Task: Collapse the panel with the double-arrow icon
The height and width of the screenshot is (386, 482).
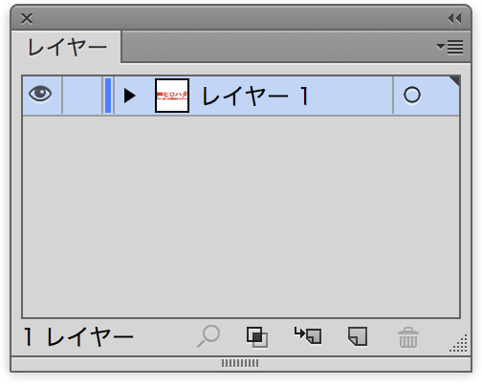Action: pyautogui.click(x=454, y=19)
